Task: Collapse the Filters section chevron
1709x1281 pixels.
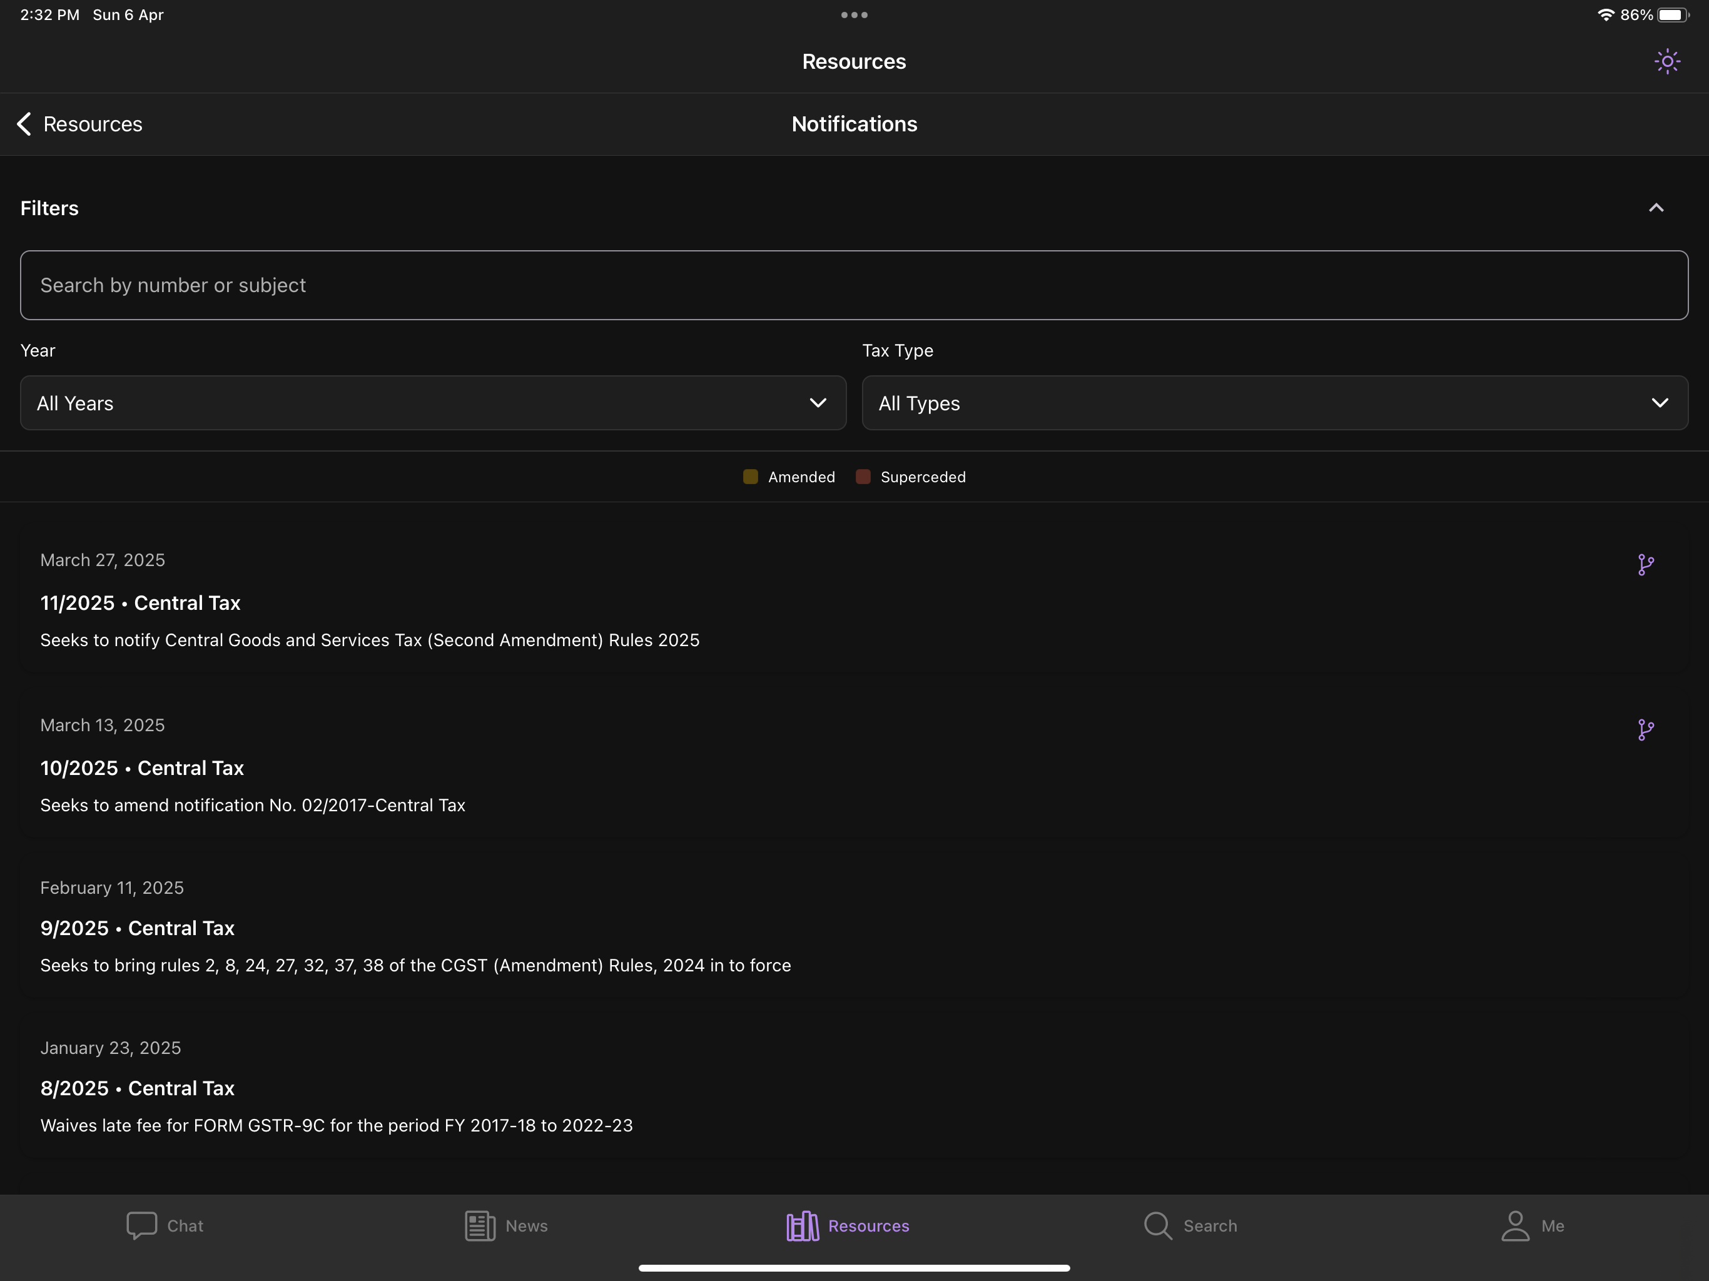Action: (x=1656, y=208)
